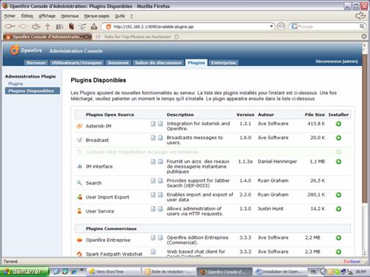Viewport: 370px width, 277px height.
Task: Click the Déconnexion [admin] link
Action: point(336,62)
